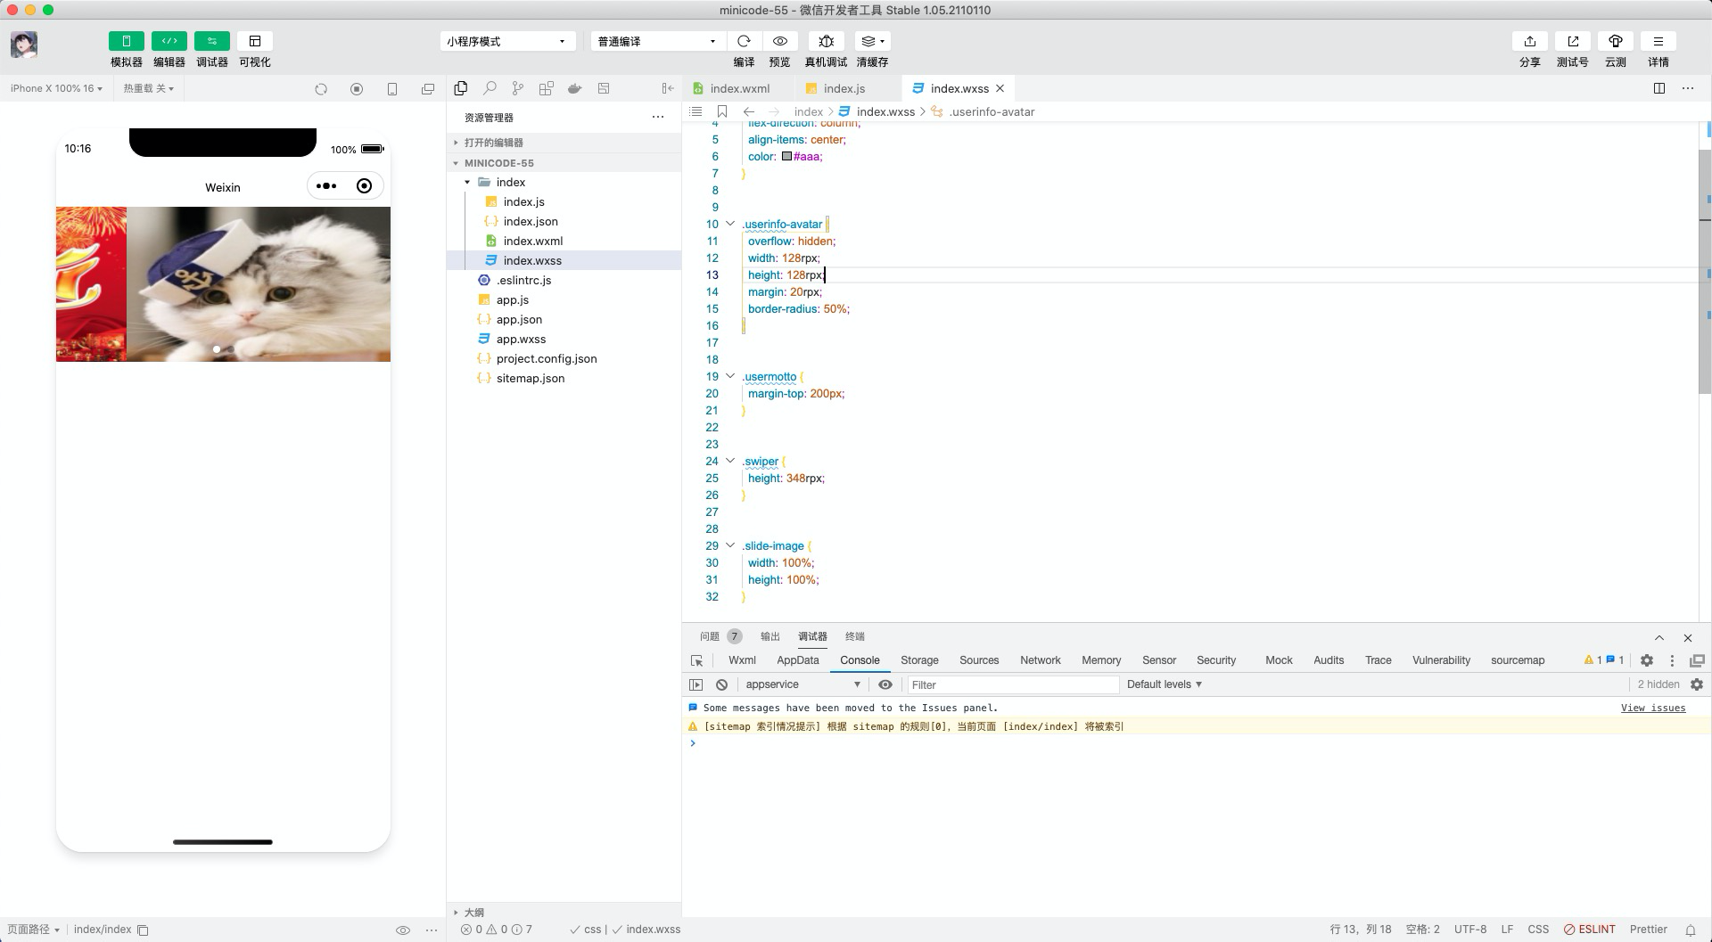This screenshot has width=1712, height=942.
Task: Click the bookmark icon in breadcrumb bar
Action: (x=722, y=111)
